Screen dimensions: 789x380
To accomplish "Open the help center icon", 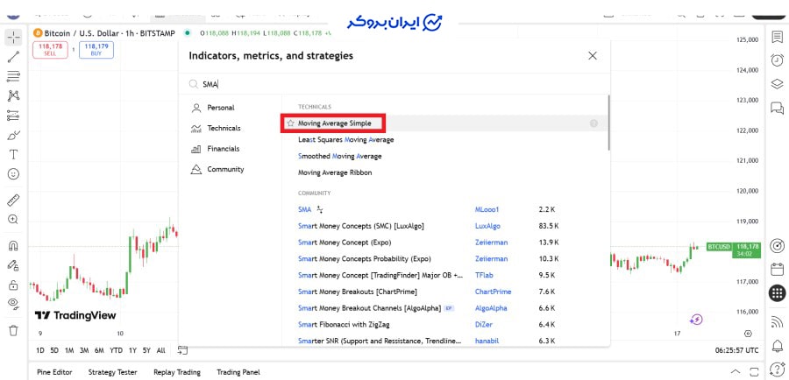I will 778,369.
